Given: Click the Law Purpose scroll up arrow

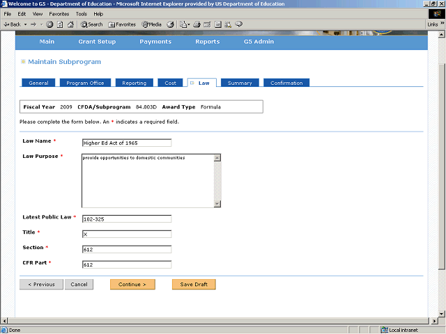Looking at the screenshot, I should point(217,158).
